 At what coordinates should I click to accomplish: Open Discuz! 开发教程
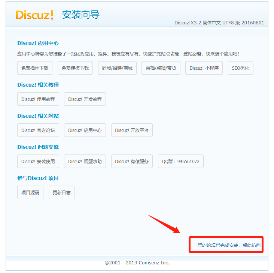85,99
